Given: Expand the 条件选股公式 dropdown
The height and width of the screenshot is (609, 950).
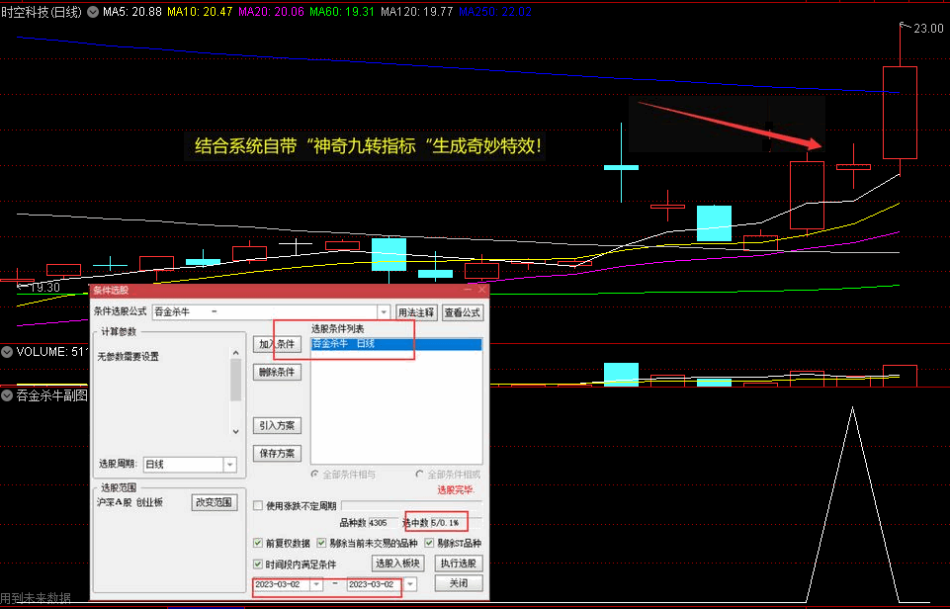Looking at the screenshot, I should (384, 312).
